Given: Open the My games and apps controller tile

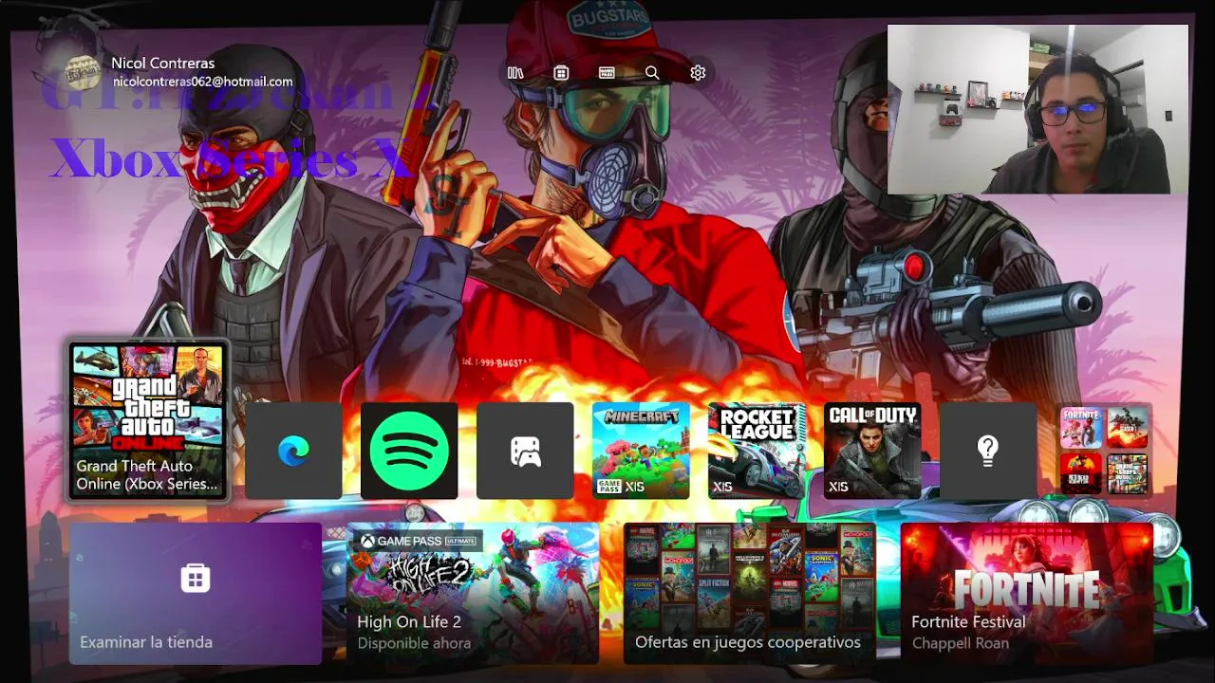Looking at the screenshot, I should click(x=525, y=451).
